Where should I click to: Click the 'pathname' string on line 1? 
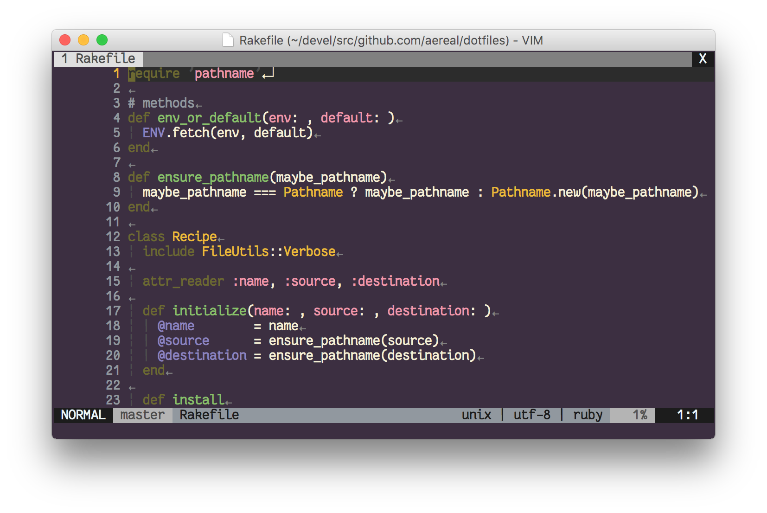pos(224,73)
